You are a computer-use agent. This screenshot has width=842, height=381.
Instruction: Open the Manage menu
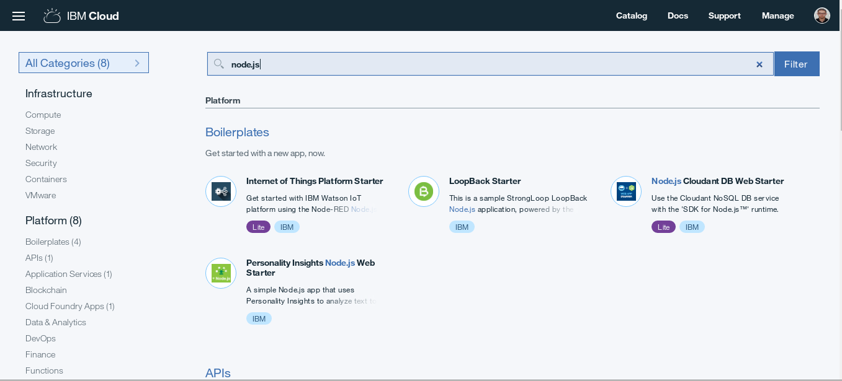click(777, 16)
